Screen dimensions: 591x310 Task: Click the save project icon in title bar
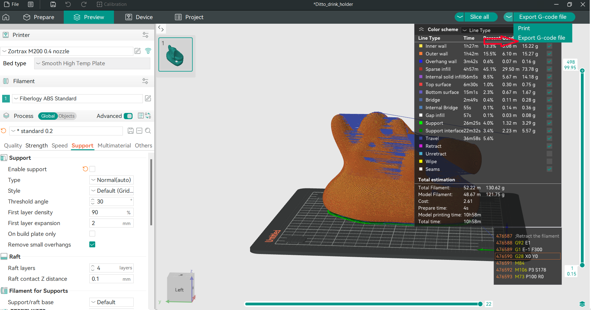pyautogui.click(x=53, y=4)
